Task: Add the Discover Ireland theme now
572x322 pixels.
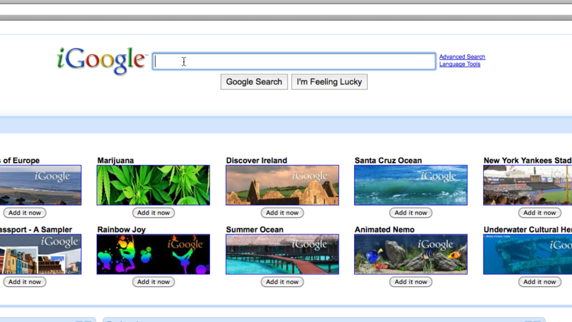Action: tap(282, 212)
